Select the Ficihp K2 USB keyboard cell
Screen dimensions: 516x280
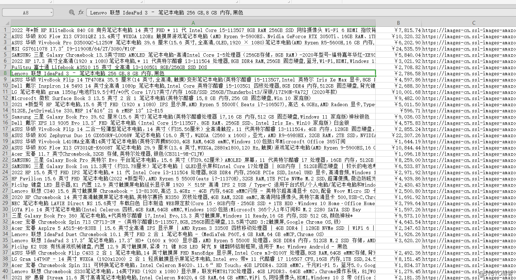[193, 246]
